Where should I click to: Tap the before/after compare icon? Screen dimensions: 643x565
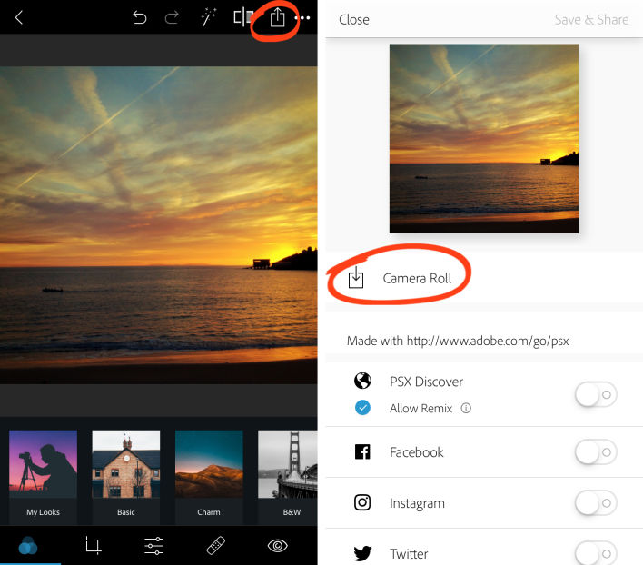(243, 17)
